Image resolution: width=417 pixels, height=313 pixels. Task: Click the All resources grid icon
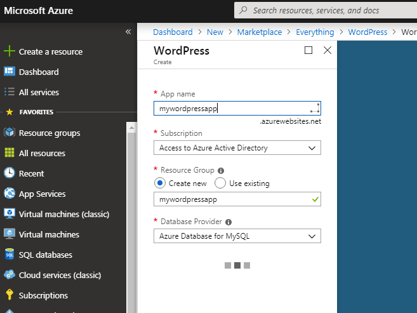(10, 153)
